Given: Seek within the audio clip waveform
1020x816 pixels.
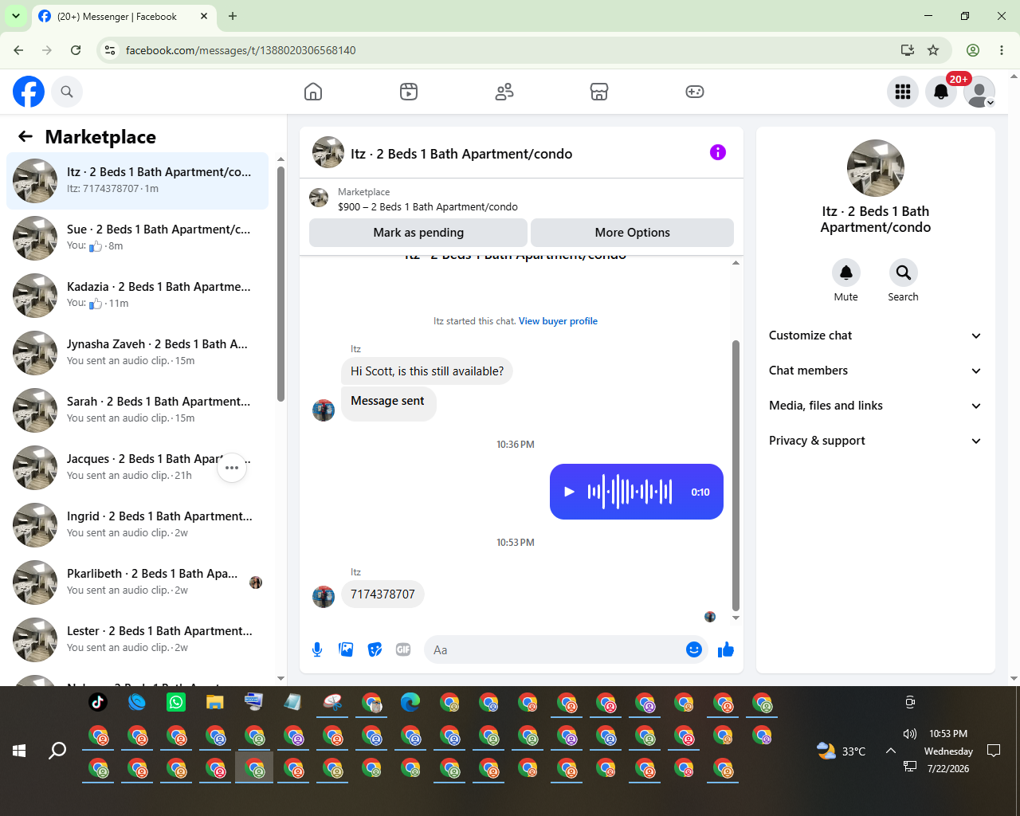Looking at the screenshot, I should pyautogui.click(x=630, y=492).
